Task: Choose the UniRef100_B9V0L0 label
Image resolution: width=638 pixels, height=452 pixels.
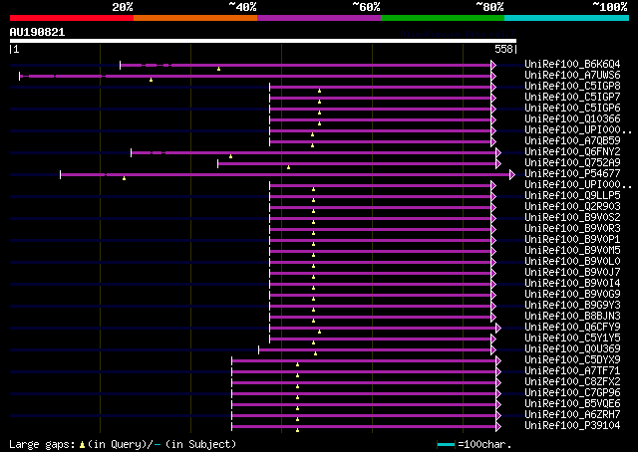Action: [572, 262]
